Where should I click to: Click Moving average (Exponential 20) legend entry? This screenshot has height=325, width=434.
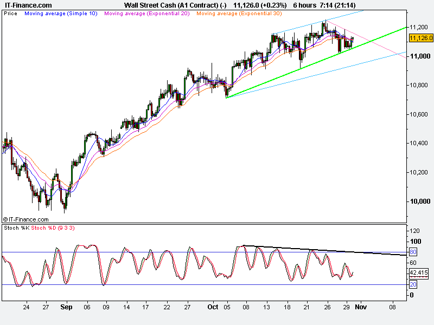click(147, 13)
